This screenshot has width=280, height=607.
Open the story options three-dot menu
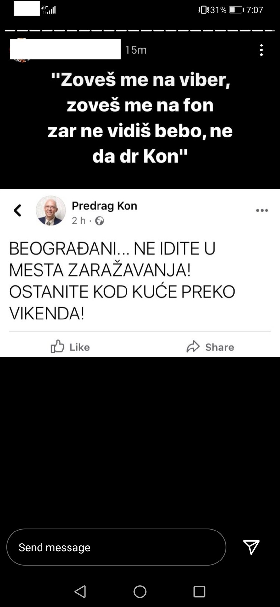pyautogui.click(x=261, y=50)
